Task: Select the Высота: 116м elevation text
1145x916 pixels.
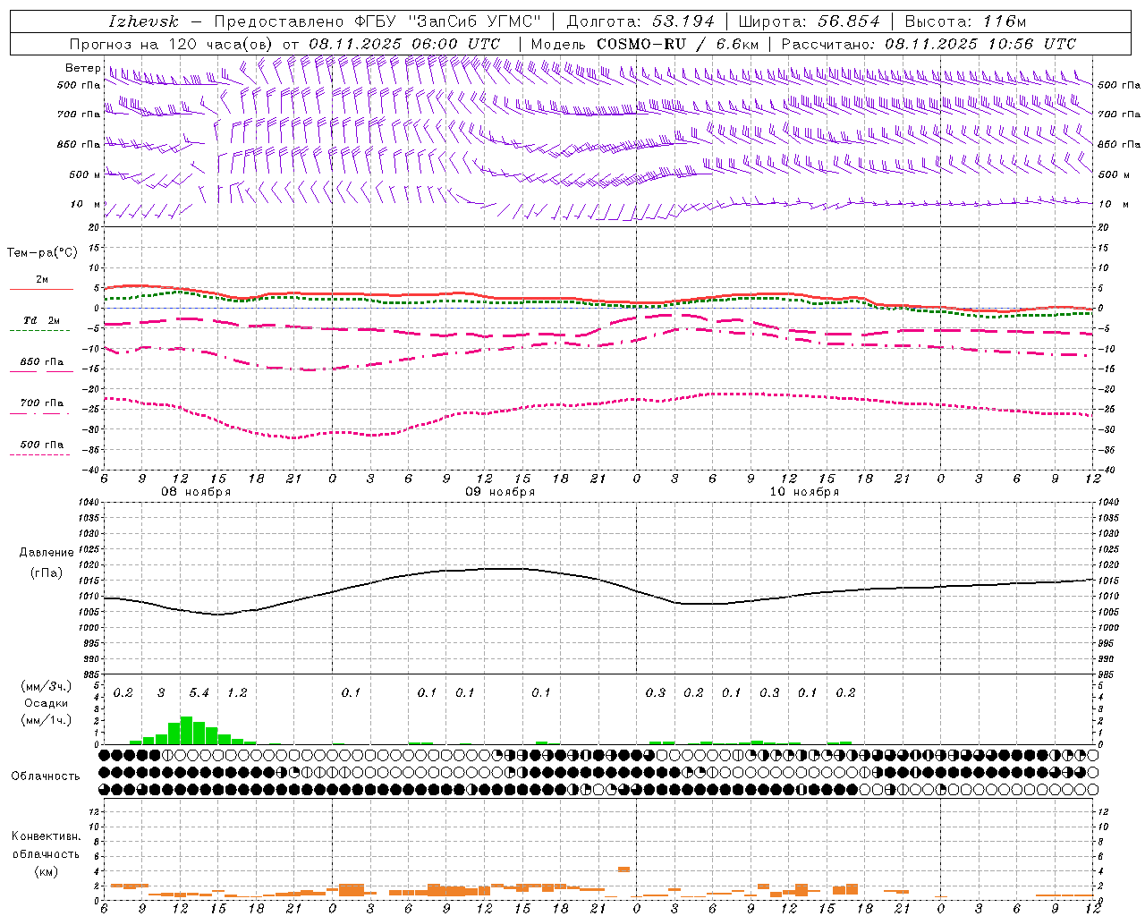Action: click(965, 21)
